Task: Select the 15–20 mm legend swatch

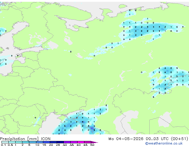Action: point(47,142)
